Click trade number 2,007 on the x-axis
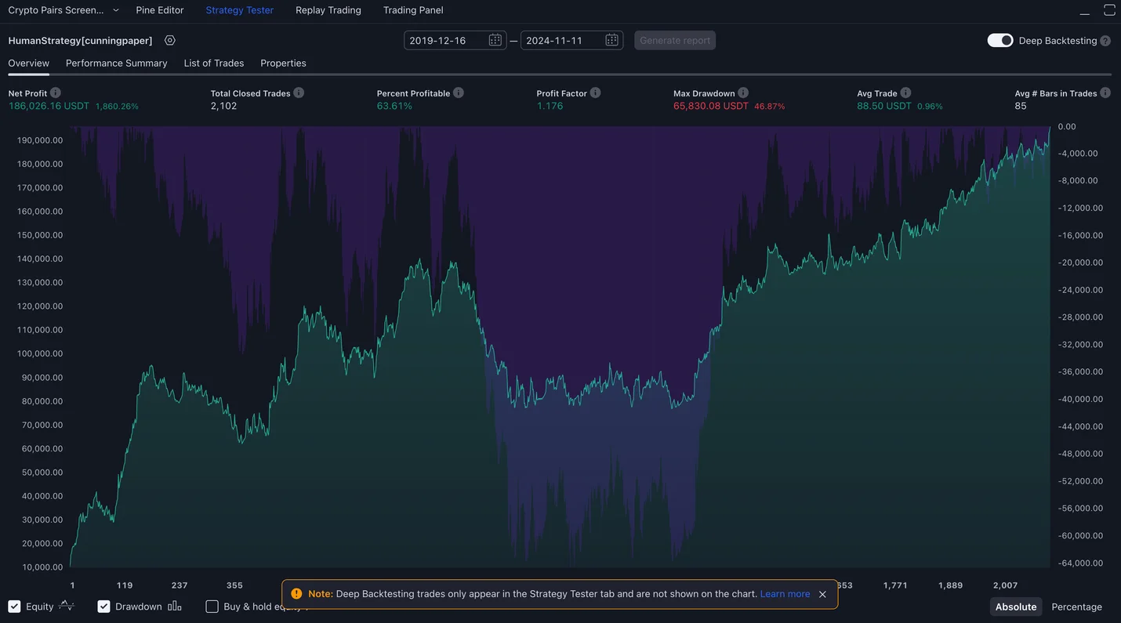 1005,585
